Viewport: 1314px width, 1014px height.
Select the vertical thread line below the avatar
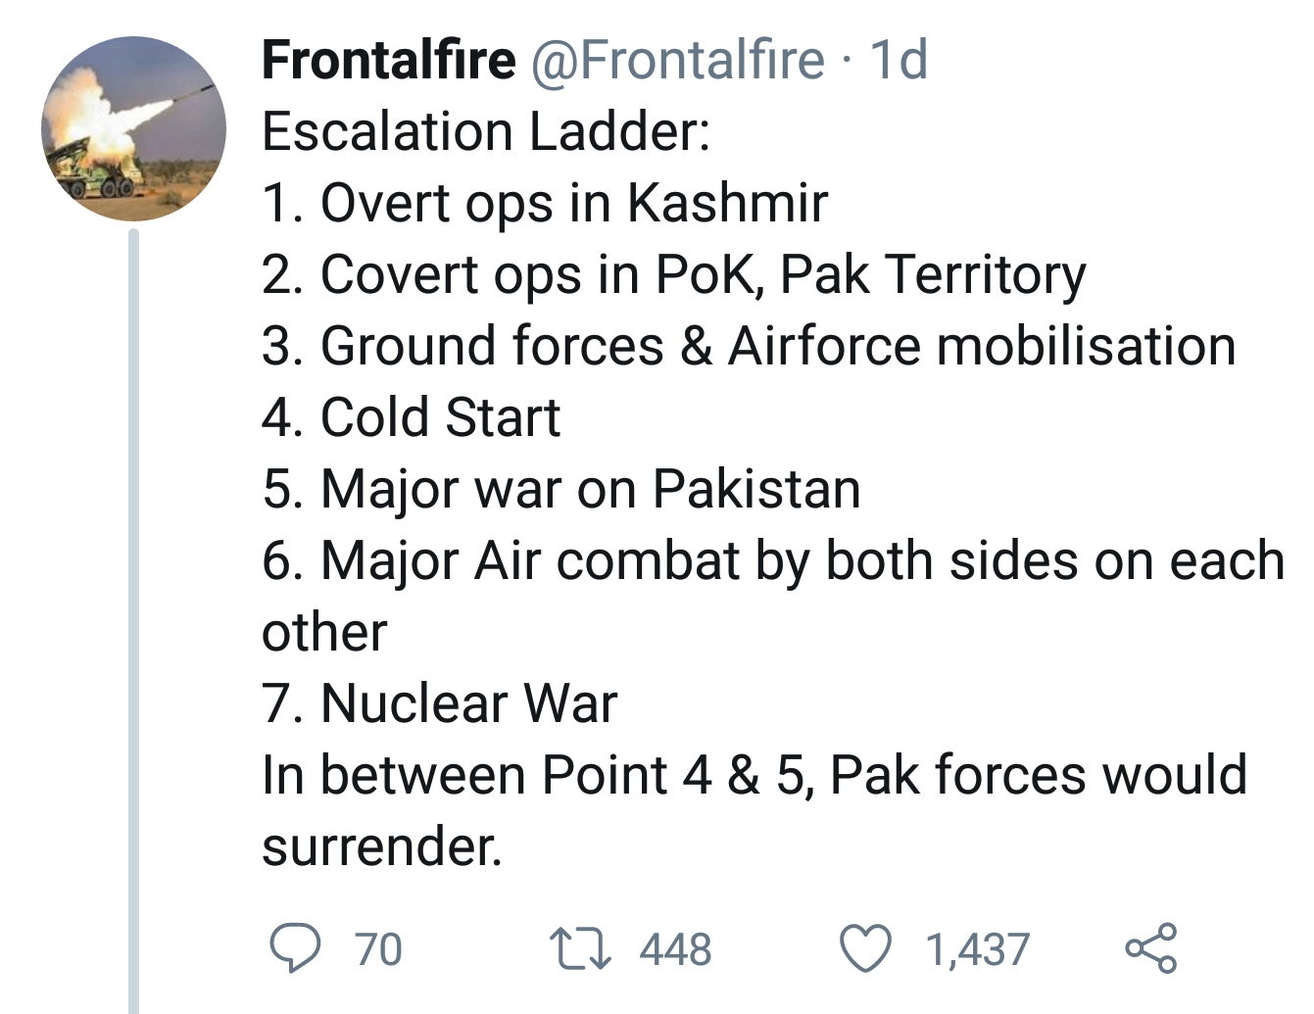134,621
